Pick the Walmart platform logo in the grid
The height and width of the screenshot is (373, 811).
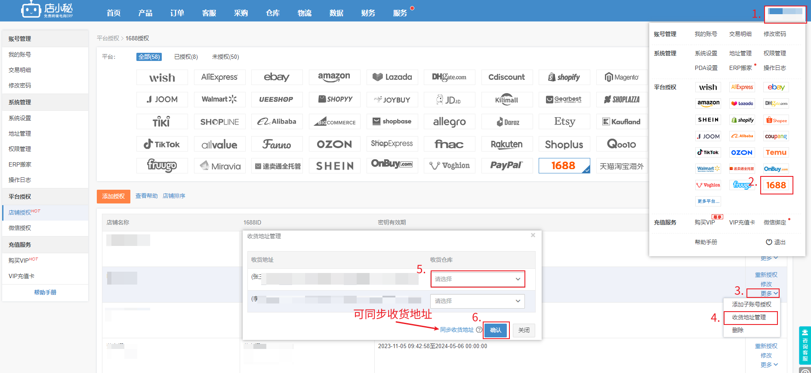tap(219, 100)
